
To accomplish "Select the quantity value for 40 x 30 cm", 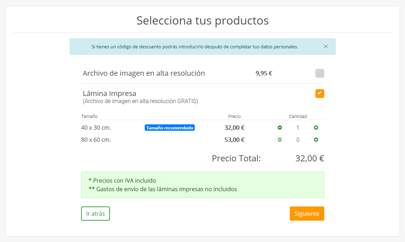I will pos(298,128).
